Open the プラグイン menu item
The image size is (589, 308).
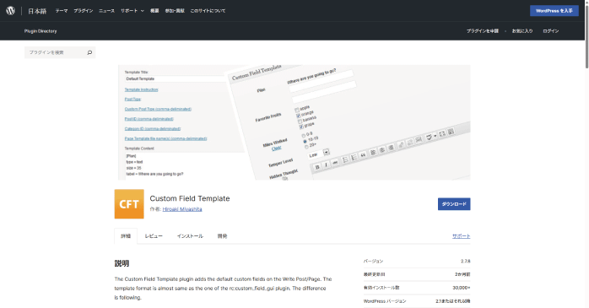pyautogui.click(x=83, y=11)
